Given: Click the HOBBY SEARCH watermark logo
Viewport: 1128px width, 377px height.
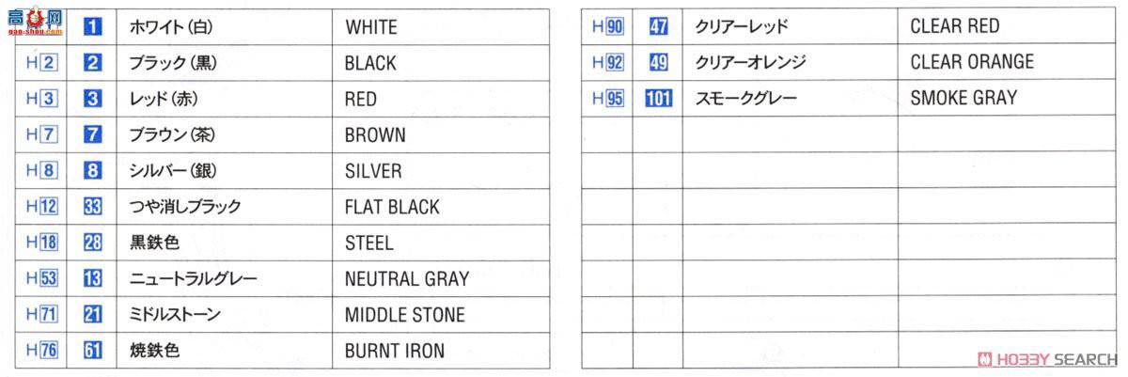Looking at the screenshot, I should [x=1048, y=359].
